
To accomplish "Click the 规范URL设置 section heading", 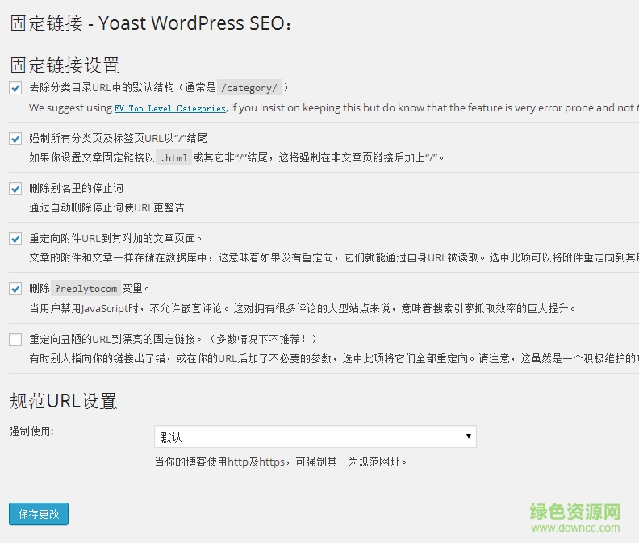I will pyautogui.click(x=63, y=401).
